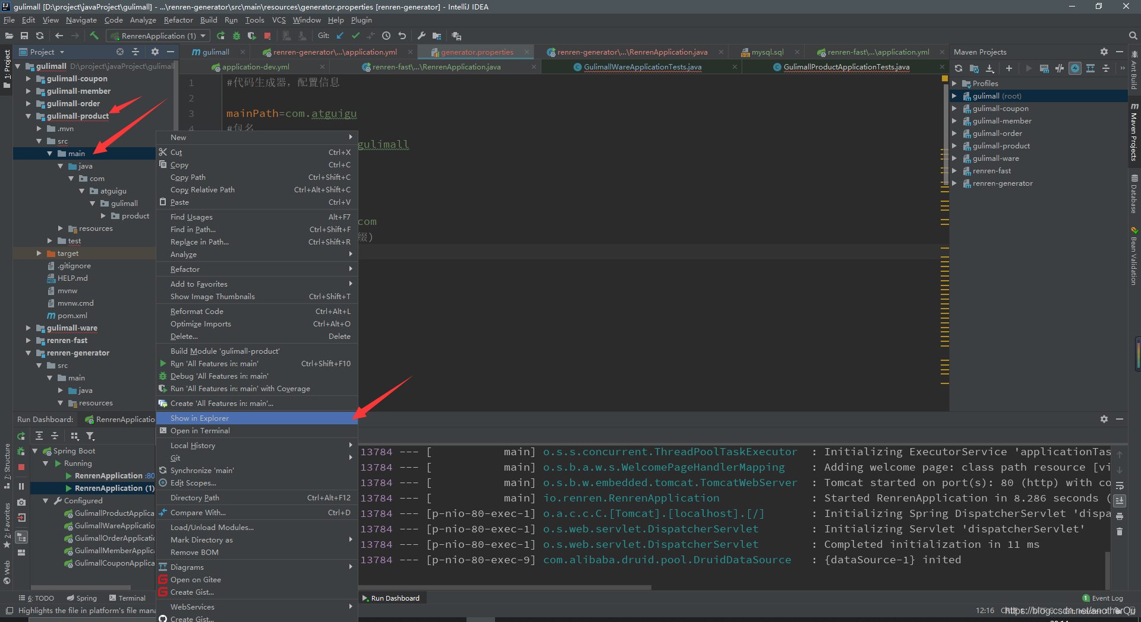The width and height of the screenshot is (1141, 622).
Task: Collapse Configured node in Run Dashboard
Action: click(x=46, y=501)
